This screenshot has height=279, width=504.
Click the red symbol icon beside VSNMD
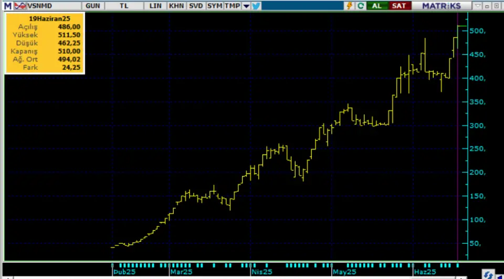[x=20, y=5]
